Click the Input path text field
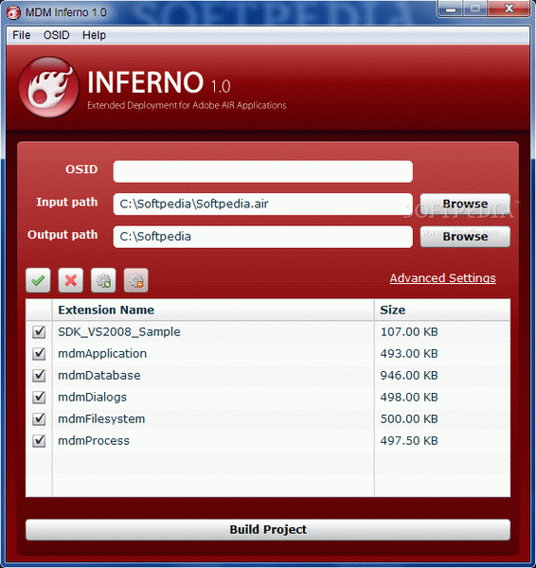 (x=262, y=204)
